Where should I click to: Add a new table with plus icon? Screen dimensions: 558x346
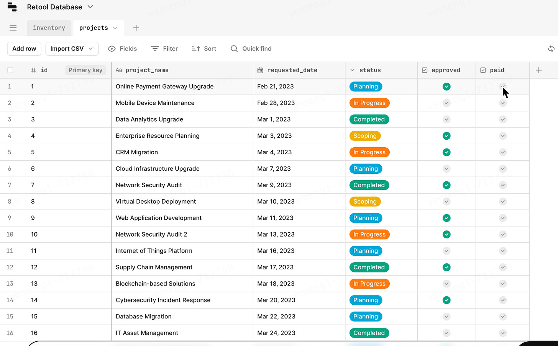coord(136,28)
